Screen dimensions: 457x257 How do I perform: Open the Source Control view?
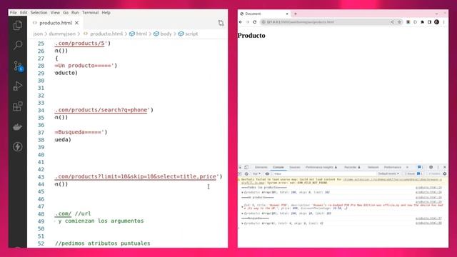pos(17,66)
